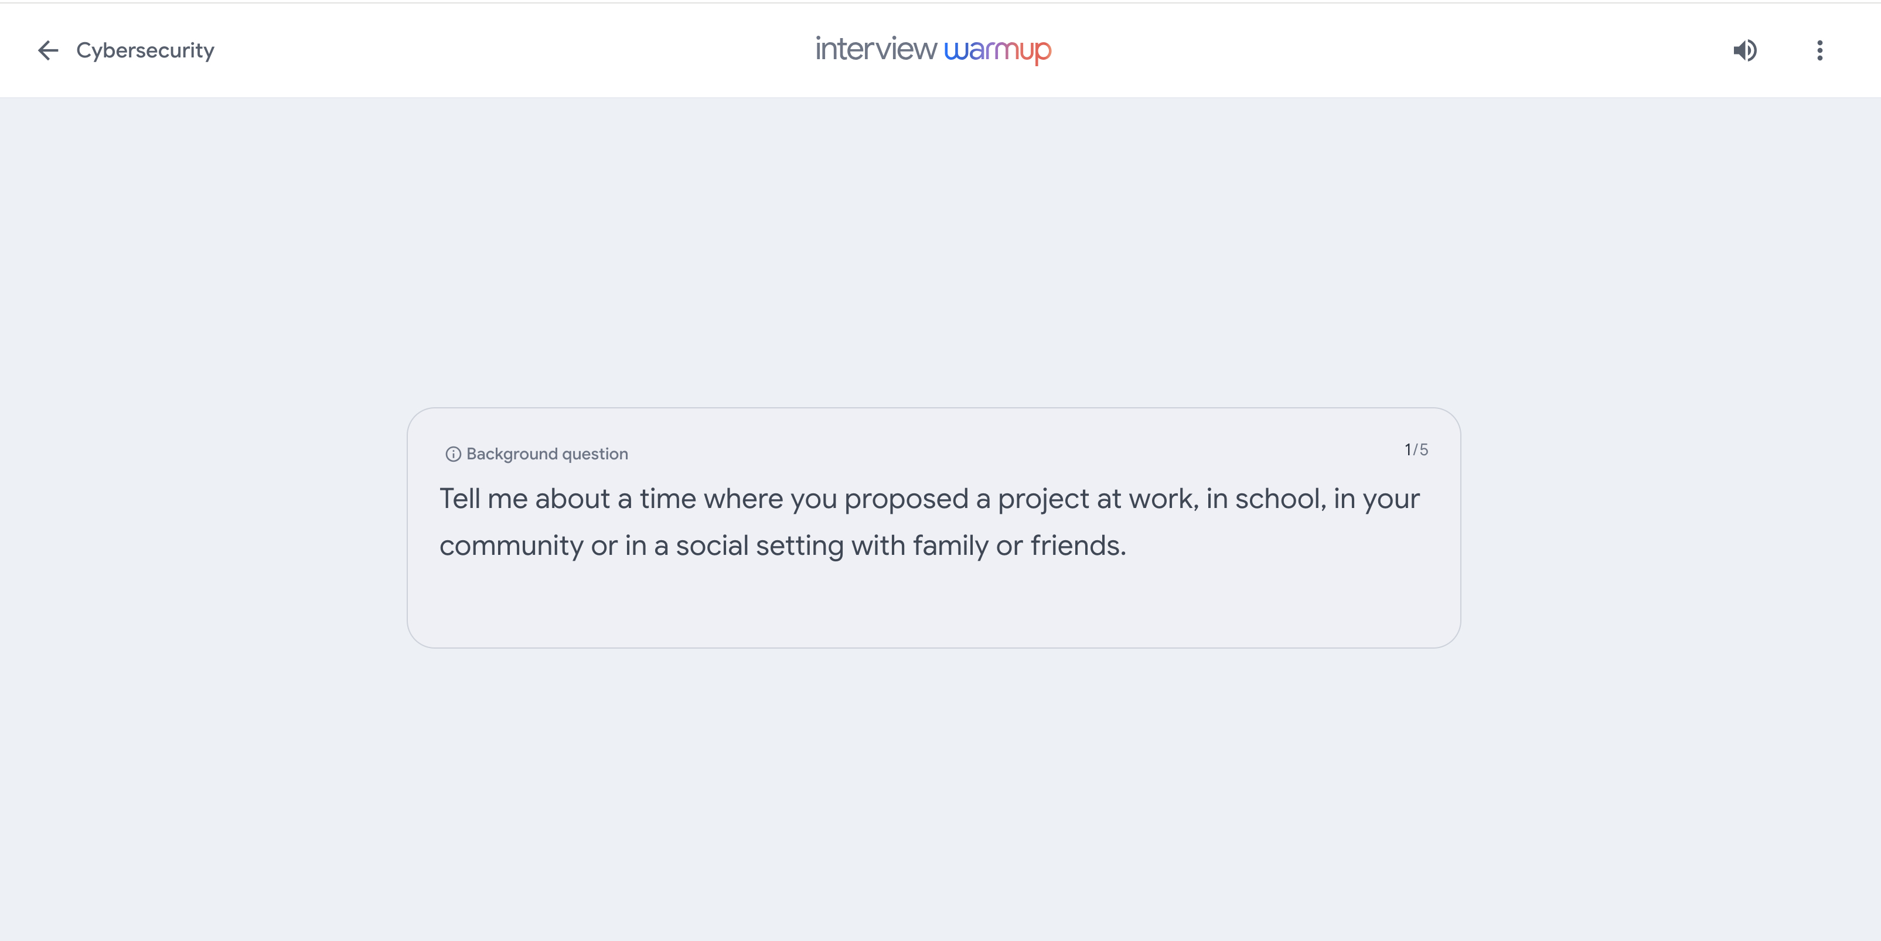Image resolution: width=1881 pixels, height=941 pixels.
Task: Click the digit 5 in the counter
Action: click(x=1424, y=449)
